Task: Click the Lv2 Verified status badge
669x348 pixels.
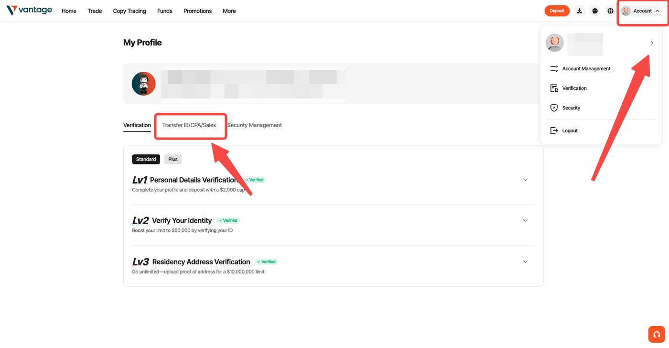Action: coord(228,220)
